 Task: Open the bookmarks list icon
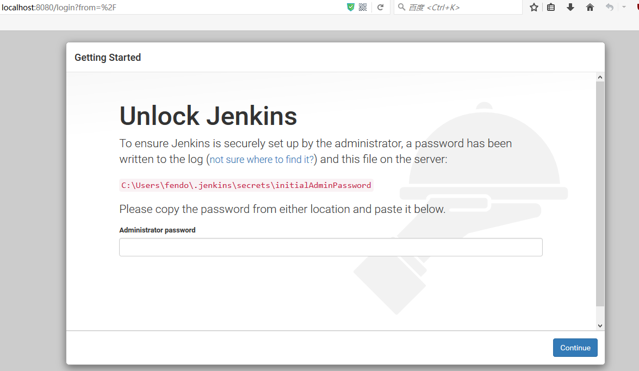[551, 7]
